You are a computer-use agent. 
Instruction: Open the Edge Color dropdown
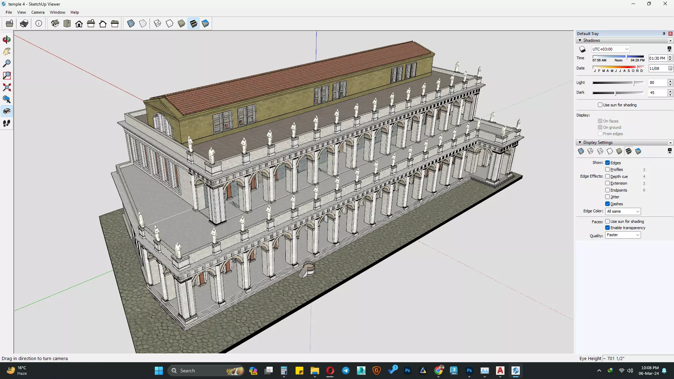(x=623, y=211)
